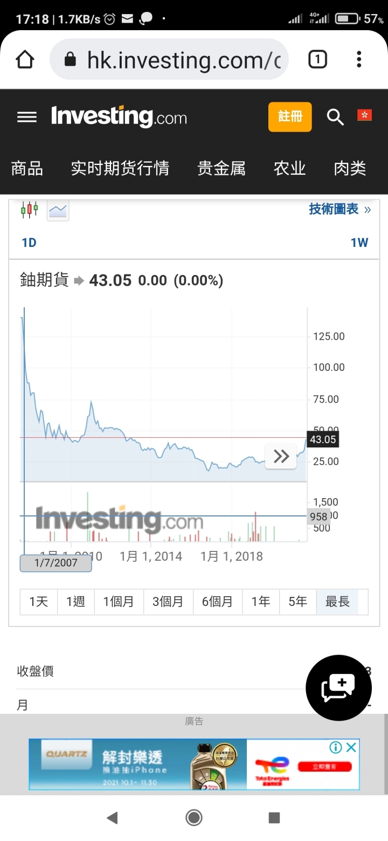
Task: Expand chart with double-arrow button
Action: click(x=281, y=456)
